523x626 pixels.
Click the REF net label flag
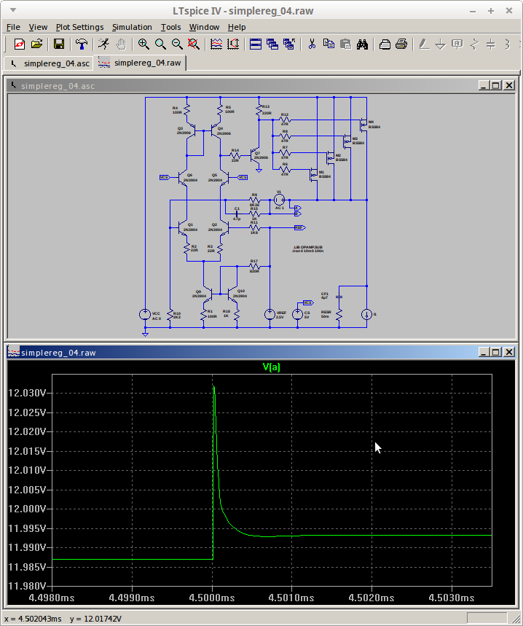(300, 227)
